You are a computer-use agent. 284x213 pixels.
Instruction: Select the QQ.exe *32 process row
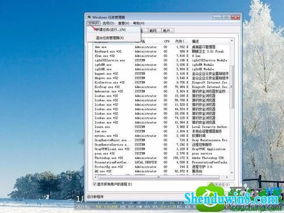click(x=161, y=171)
